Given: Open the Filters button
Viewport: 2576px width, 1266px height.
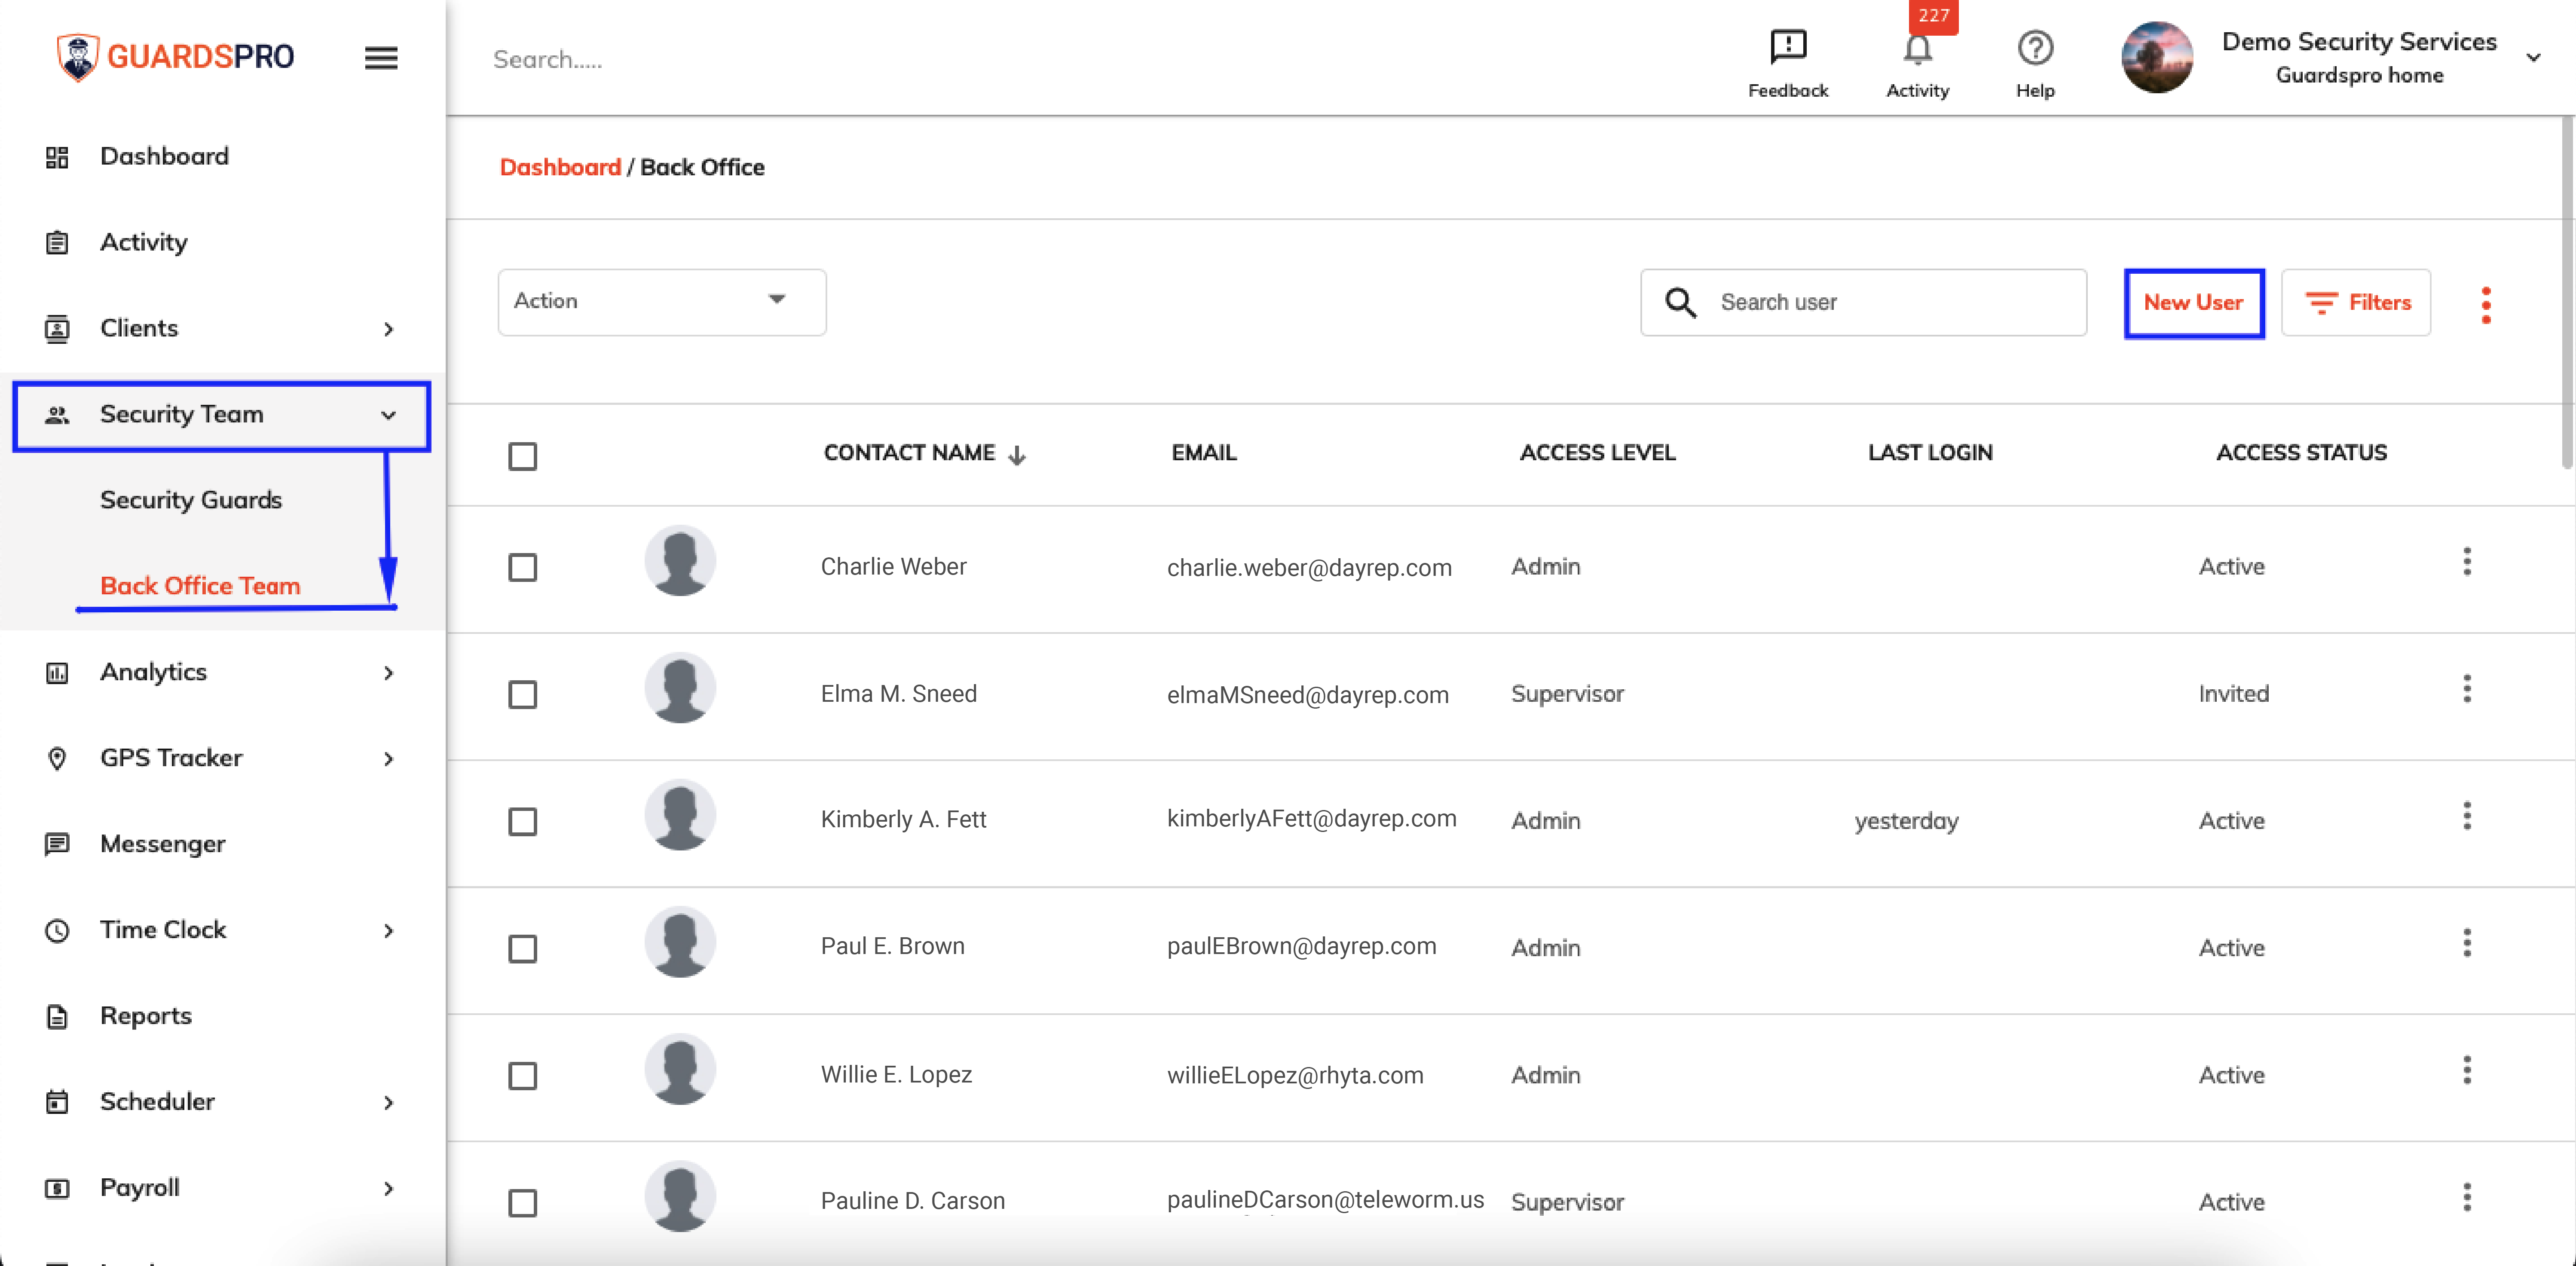Looking at the screenshot, I should tap(2355, 303).
